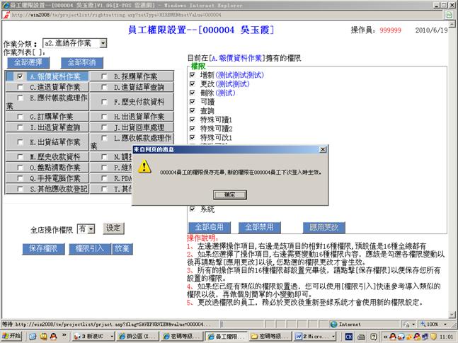Open the 作業分類 dropdown list
This screenshot has width=458, height=343.
(x=103, y=44)
